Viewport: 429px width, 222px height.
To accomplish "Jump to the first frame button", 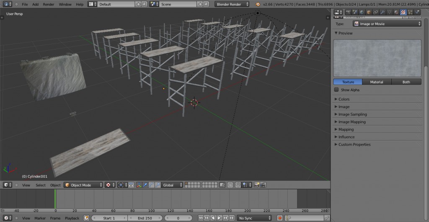I will [x=201, y=218].
